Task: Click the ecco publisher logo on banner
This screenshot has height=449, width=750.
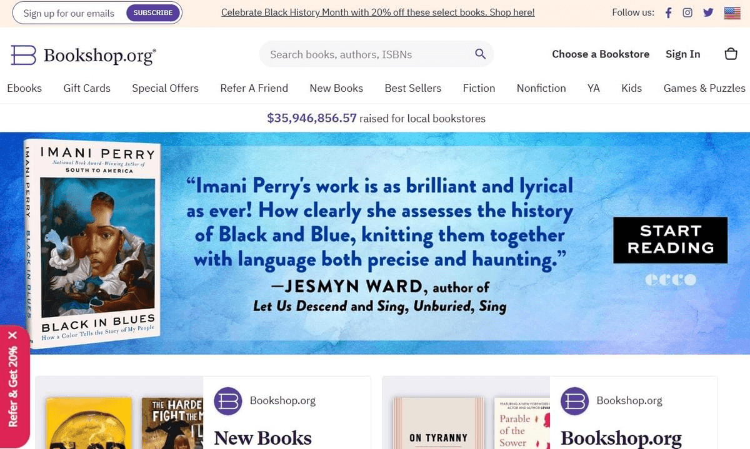Action: pyautogui.click(x=671, y=280)
